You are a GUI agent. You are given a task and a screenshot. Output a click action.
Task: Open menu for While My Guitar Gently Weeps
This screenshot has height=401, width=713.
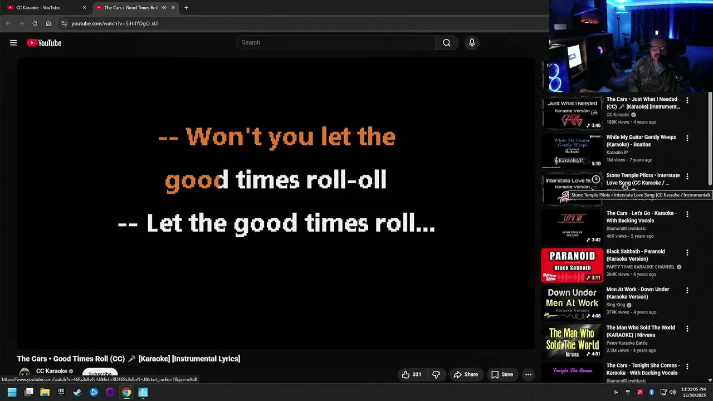(687, 138)
